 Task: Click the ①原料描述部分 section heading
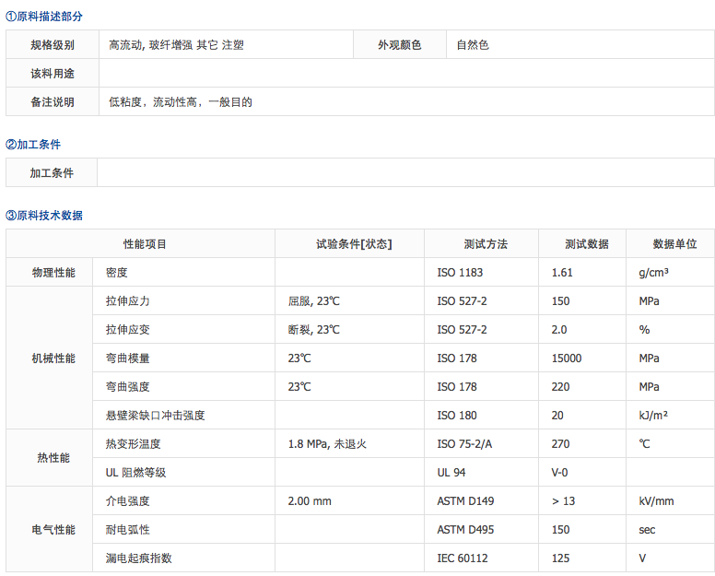pyautogui.click(x=44, y=17)
